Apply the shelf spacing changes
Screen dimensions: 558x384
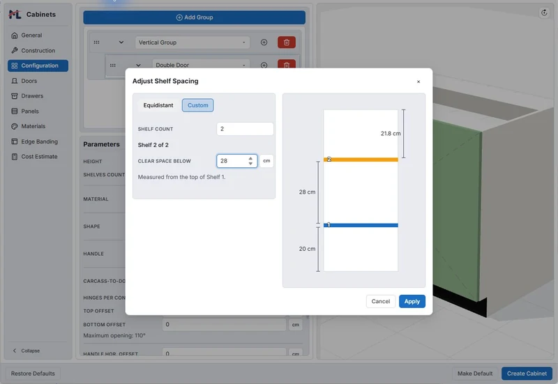412,302
